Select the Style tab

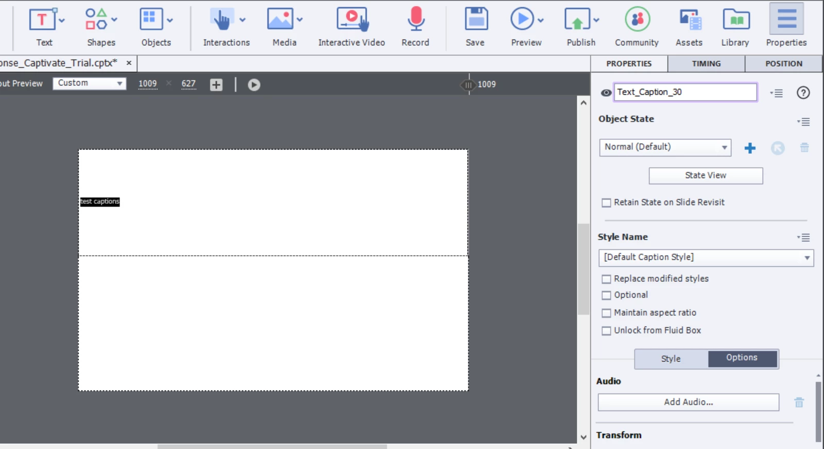click(671, 359)
